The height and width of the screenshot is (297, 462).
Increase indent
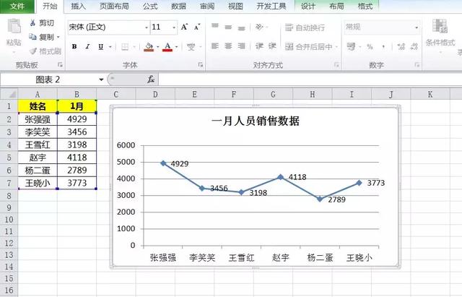[x=272, y=46]
